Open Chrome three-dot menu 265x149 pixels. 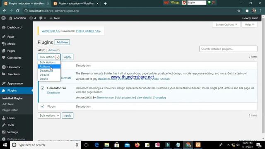point(260,11)
